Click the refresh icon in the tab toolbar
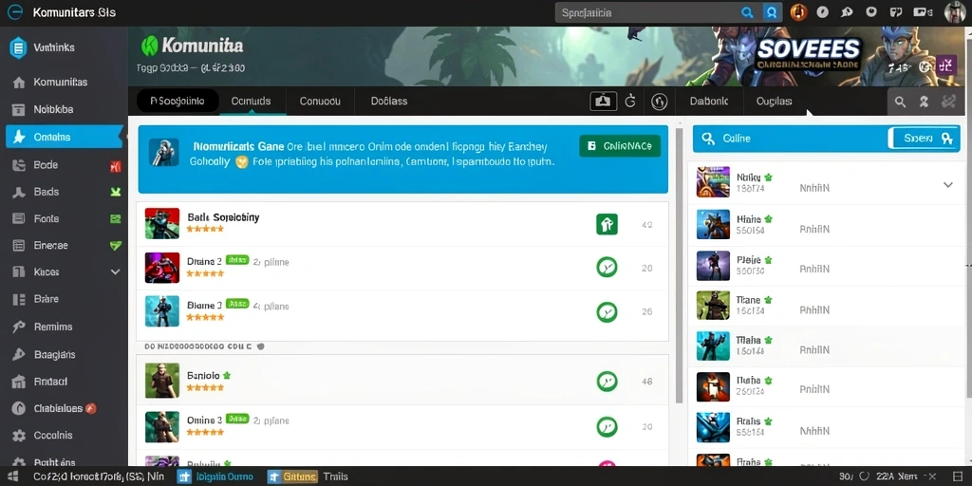 pyautogui.click(x=630, y=101)
